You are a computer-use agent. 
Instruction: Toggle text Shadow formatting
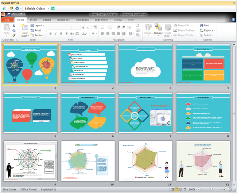pos(66,34)
